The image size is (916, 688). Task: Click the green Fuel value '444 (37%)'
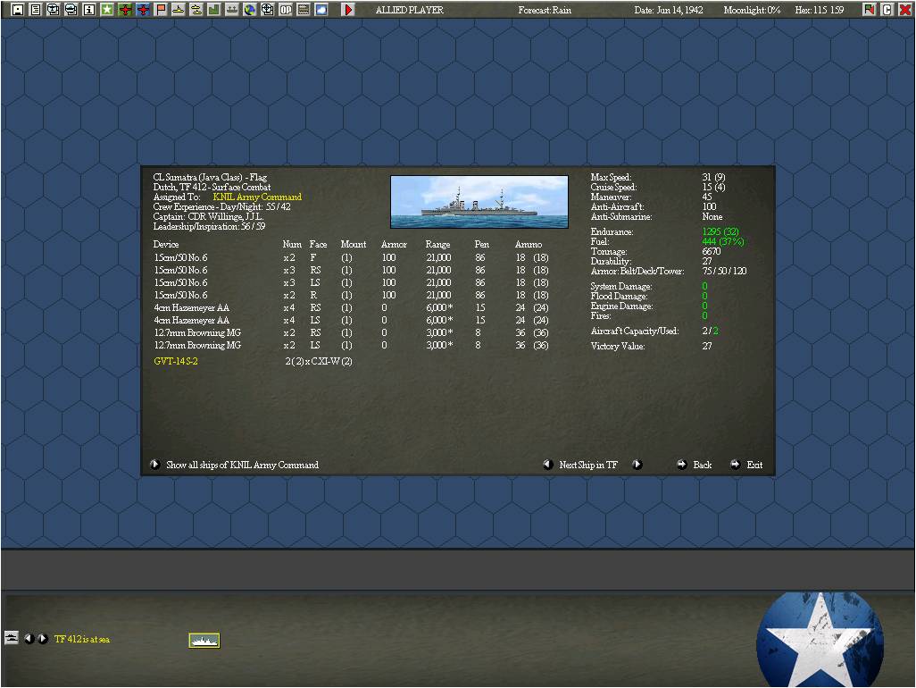[723, 241]
